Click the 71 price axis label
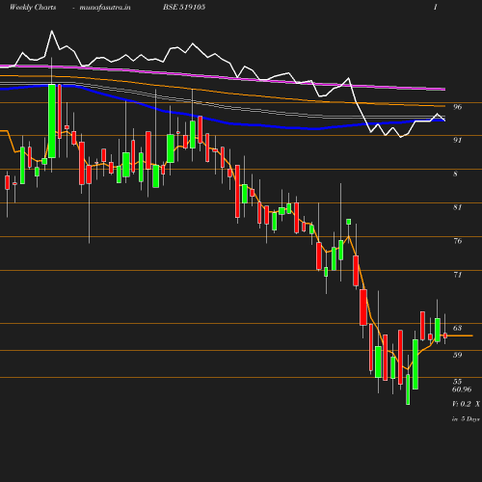The width and height of the screenshot is (482, 482). 458,275
